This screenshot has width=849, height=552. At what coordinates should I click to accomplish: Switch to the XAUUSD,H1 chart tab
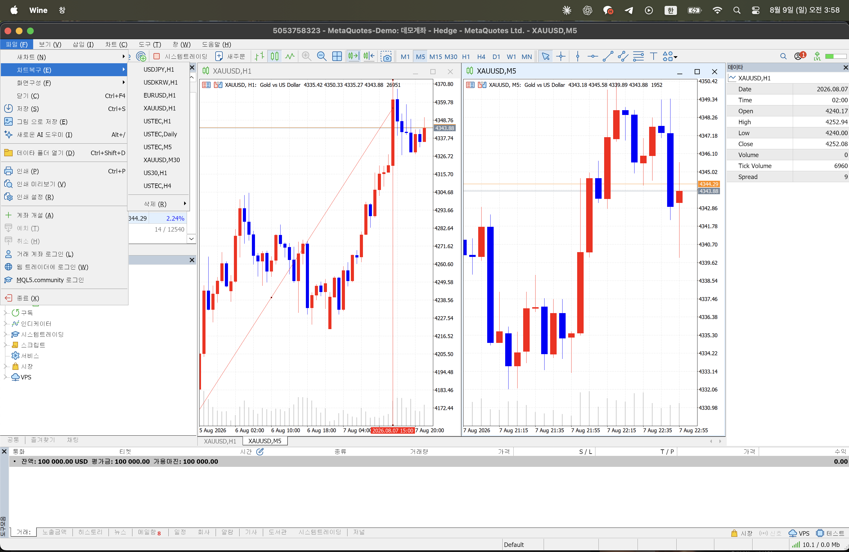[x=220, y=441]
